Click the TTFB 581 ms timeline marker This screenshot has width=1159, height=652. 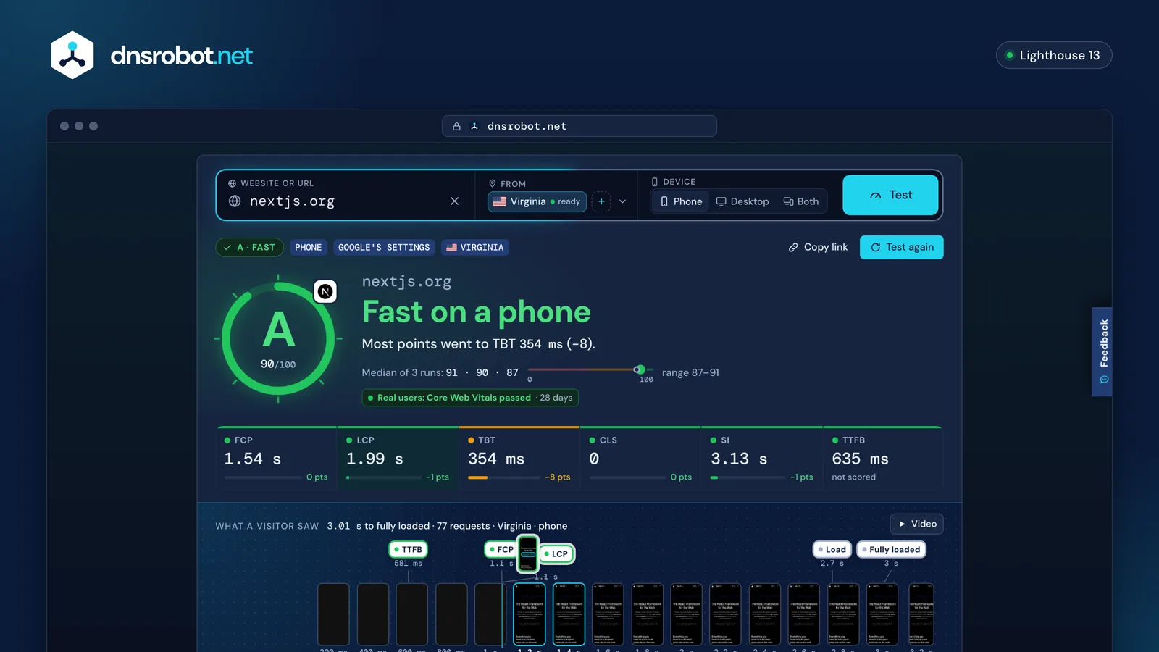[x=409, y=550]
